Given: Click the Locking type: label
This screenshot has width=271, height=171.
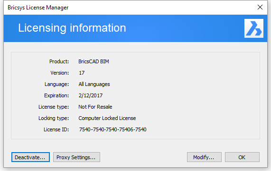Looking at the screenshot, I should 54,118.
